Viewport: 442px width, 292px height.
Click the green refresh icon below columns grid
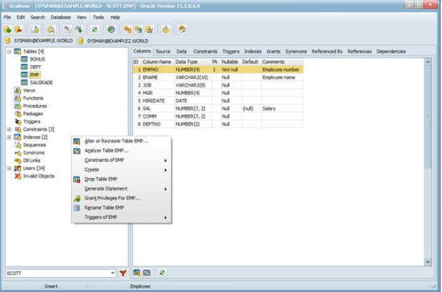click(162, 272)
